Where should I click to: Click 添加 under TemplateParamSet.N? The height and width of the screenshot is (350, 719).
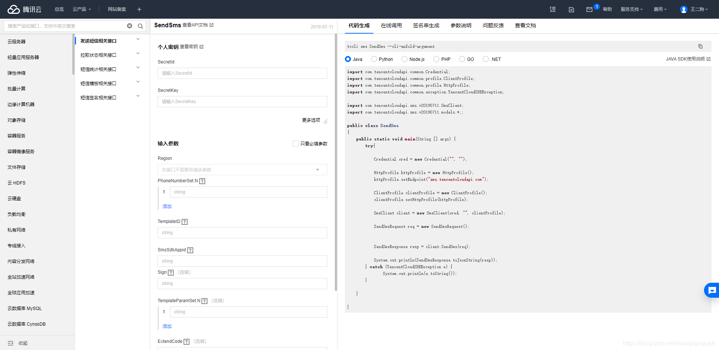(167, 326)
